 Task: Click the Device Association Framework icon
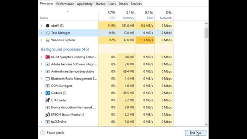(47, 107)
